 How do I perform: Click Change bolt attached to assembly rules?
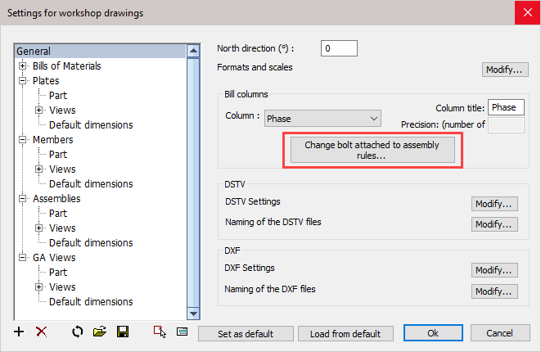372,150
